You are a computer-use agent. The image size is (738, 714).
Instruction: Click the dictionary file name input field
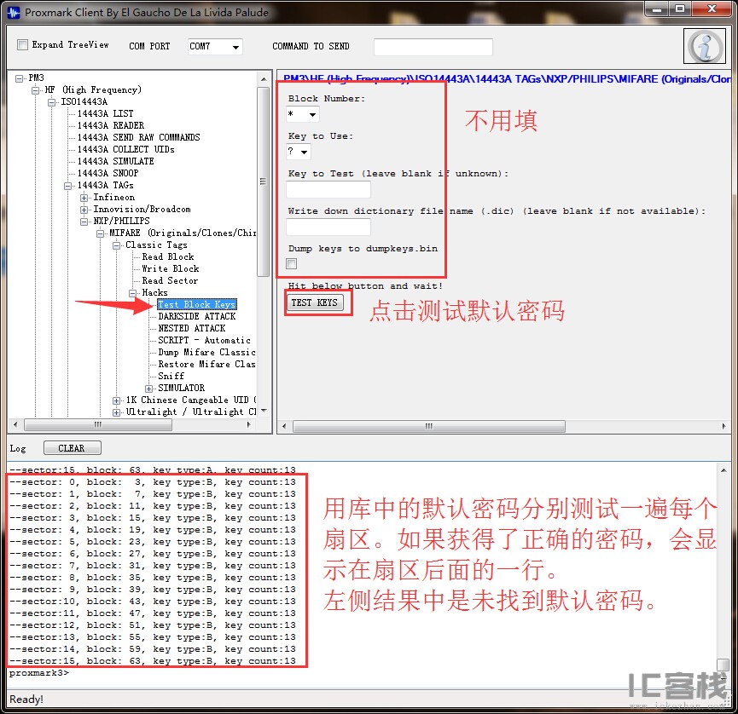328,227
